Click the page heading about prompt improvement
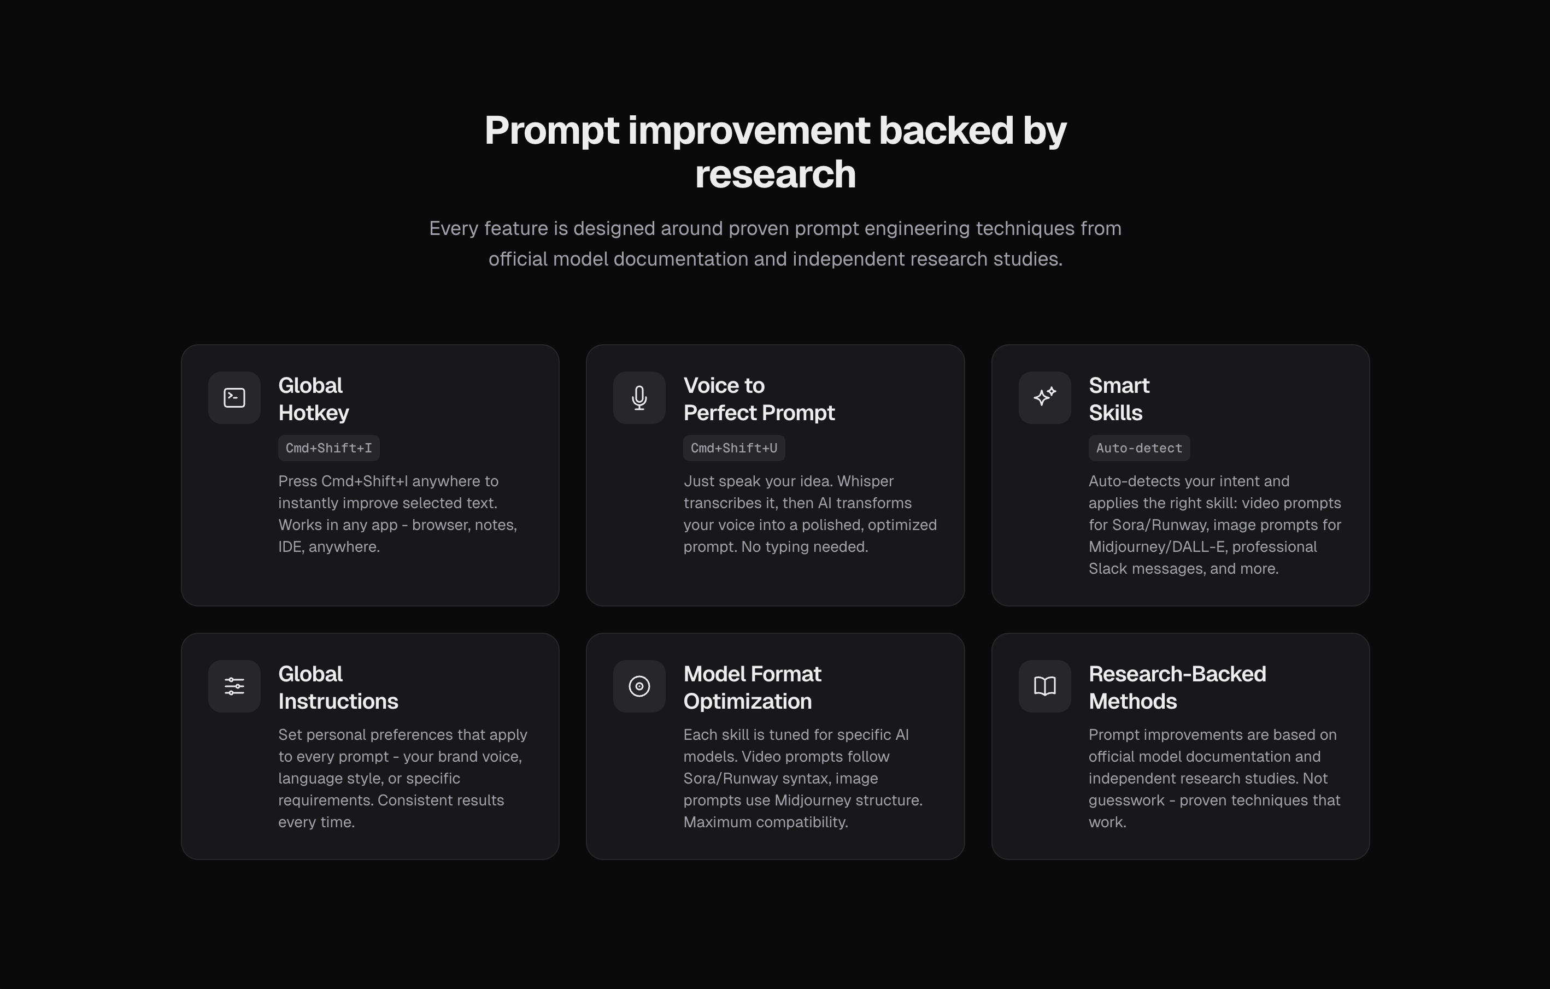The image size is (1550, 989). pyautogui.click(x=775, y=151)
